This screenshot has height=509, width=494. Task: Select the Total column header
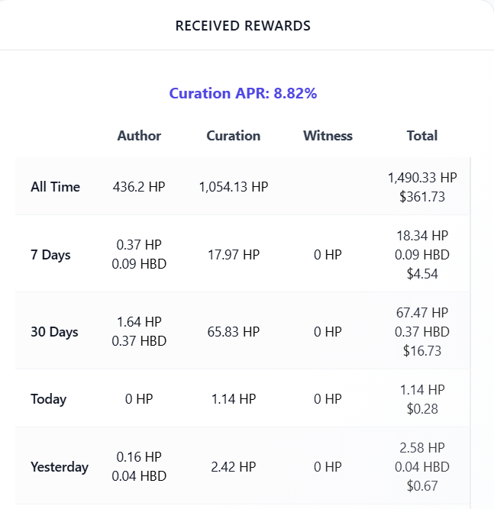click(x=421, y=136)
